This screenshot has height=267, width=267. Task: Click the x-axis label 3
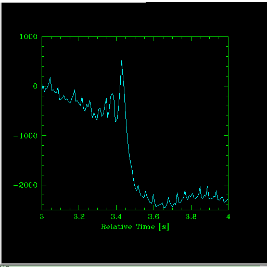[42, 217]
